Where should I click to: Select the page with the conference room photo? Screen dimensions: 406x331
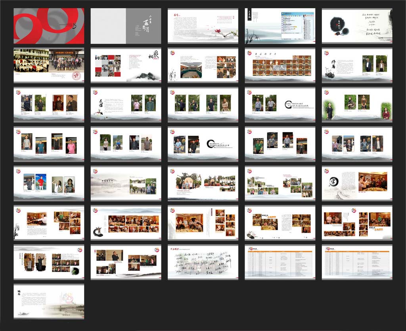(203, 65)
